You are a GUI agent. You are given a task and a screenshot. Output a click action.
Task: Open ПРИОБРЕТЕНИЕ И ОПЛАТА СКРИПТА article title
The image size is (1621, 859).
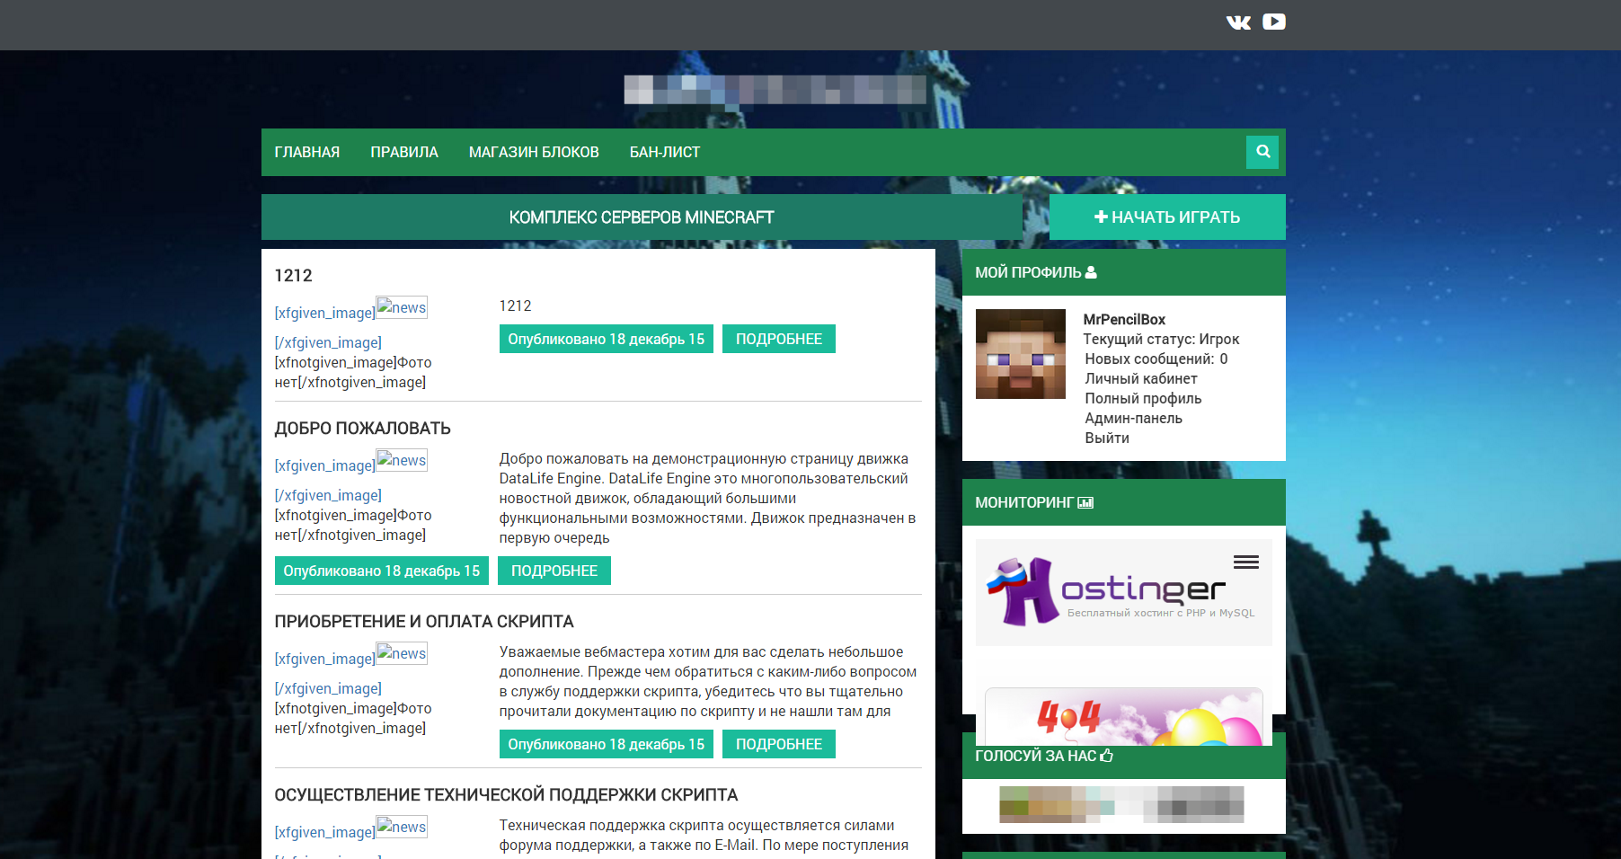(x=424, y=622)
